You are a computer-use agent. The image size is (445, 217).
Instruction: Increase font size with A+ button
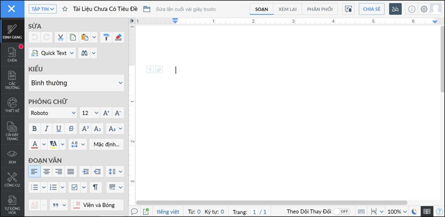[106, 113]
